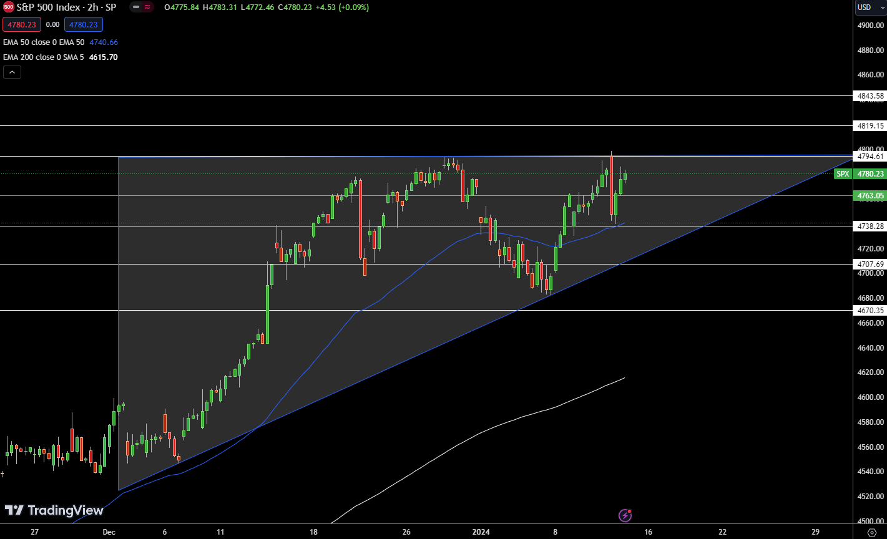Click the 4707.69 price level label
Viewport: 887px width, 539px height.
(871, 265)
